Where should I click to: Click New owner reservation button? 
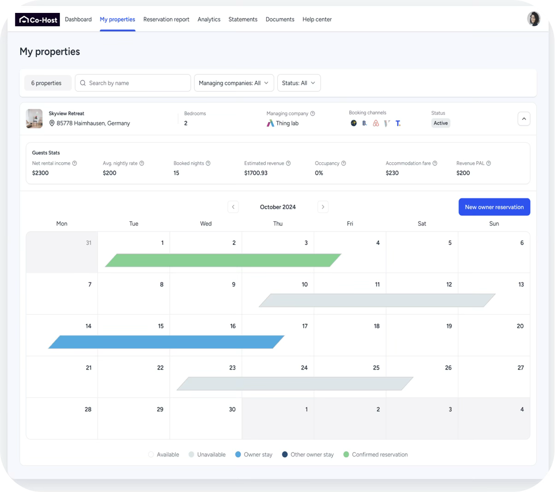(495, 207)
